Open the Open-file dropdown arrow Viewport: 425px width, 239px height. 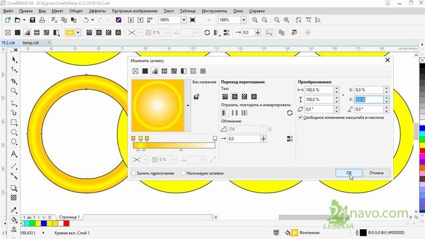[x=24, y=20]
